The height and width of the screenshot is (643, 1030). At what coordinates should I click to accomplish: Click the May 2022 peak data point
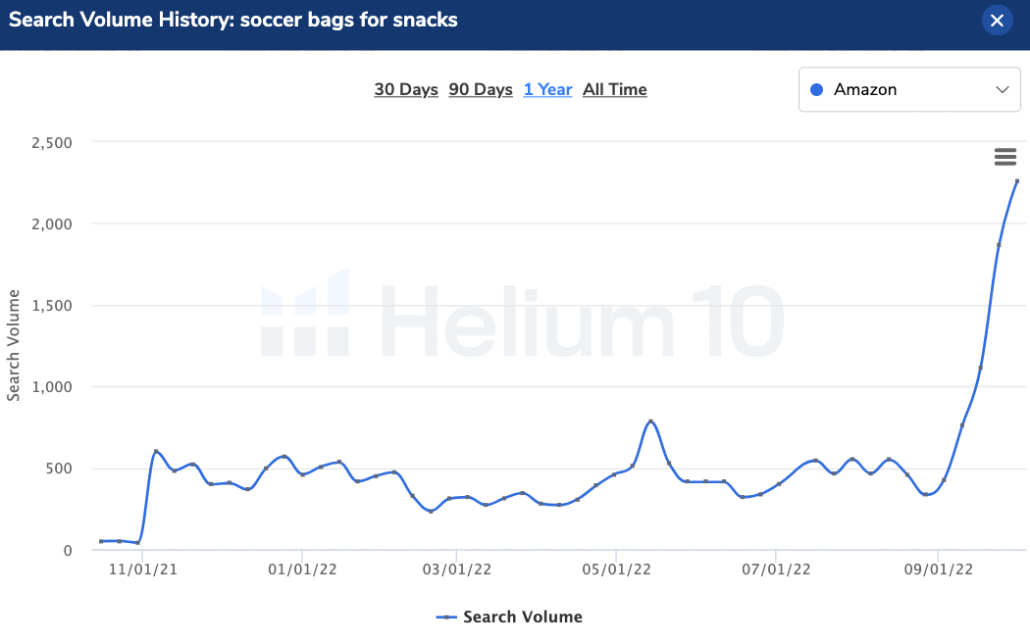tap(650, 421)
